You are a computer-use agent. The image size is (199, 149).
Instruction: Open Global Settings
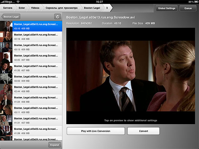pyautogui.click(x=166, y=8)
